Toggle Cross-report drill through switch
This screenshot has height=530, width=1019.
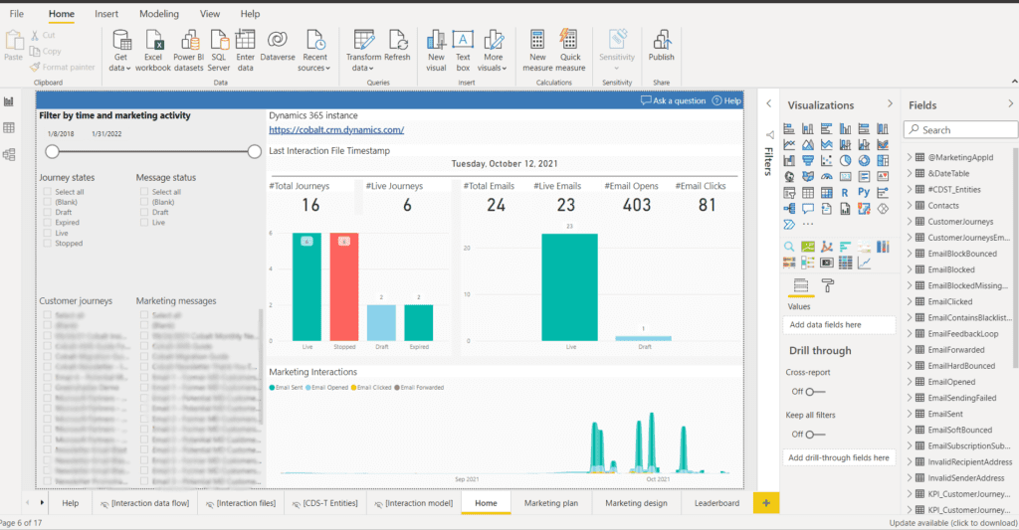coord(815,392)
